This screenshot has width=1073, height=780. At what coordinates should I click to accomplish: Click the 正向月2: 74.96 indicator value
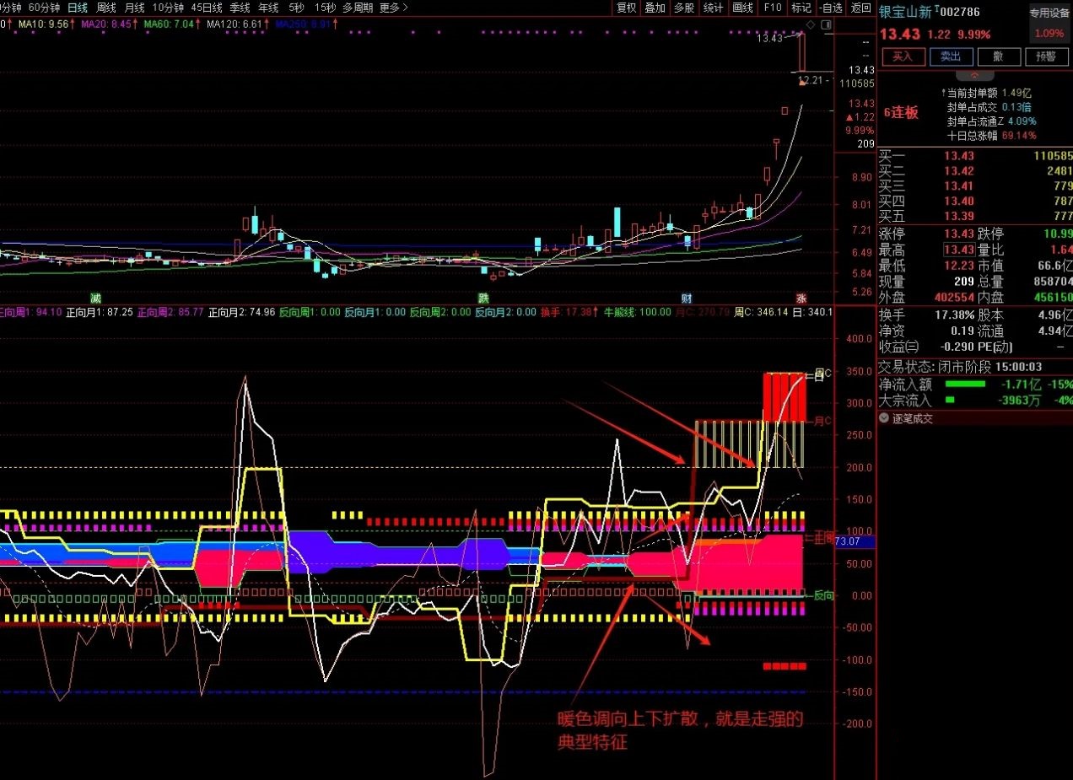pyautogui.click(x=242, y=312)
